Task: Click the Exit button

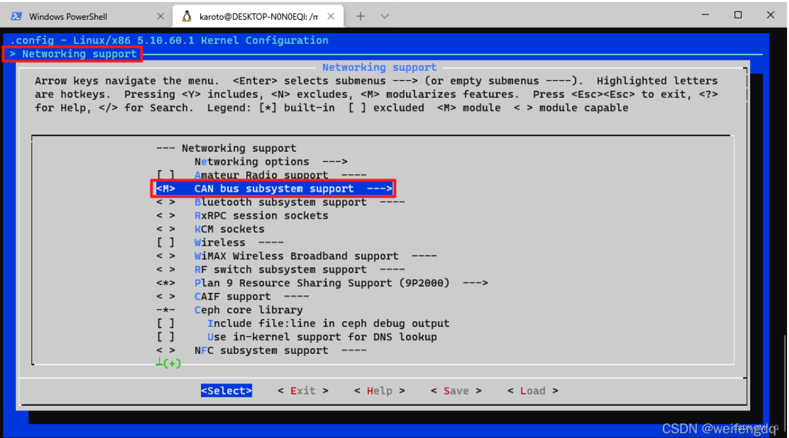Action: [302, 390]
